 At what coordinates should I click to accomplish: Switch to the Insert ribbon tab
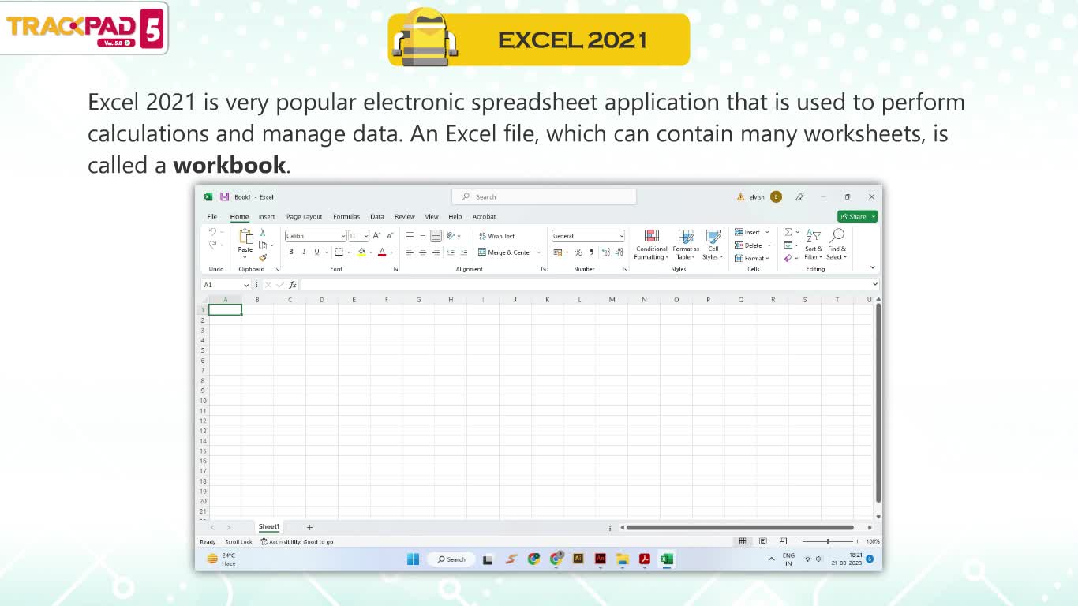coord(267,216)
